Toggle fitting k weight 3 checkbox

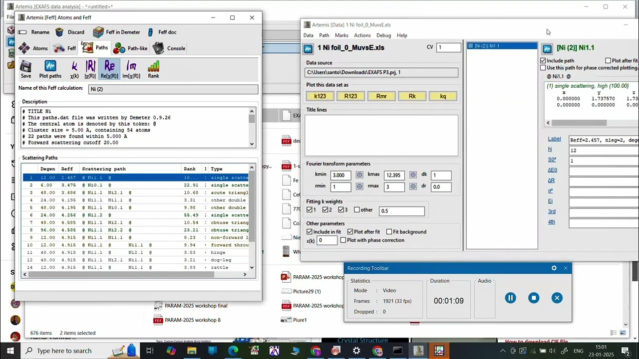pos(341,210)
